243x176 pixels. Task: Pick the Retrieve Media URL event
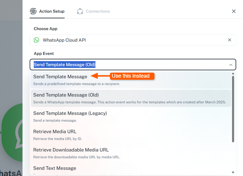click(131, 135)
